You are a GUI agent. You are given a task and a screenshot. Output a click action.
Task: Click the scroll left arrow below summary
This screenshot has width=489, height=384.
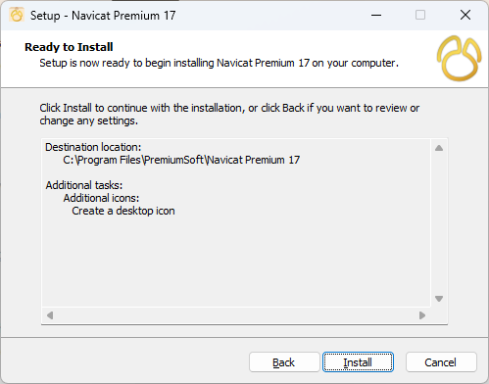point(50,315)
